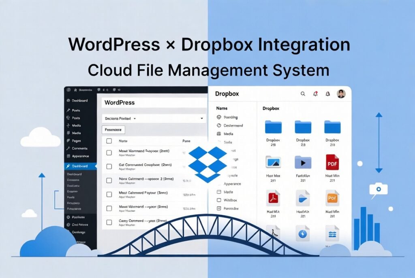Click the Maat Calmmerd Payour (3mc) file name
This screenshot has width=415, height=278.
click(x=143, y=193)
